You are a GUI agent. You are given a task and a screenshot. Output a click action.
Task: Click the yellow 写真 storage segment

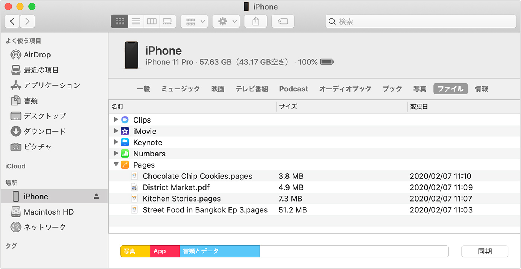[135, 251]
